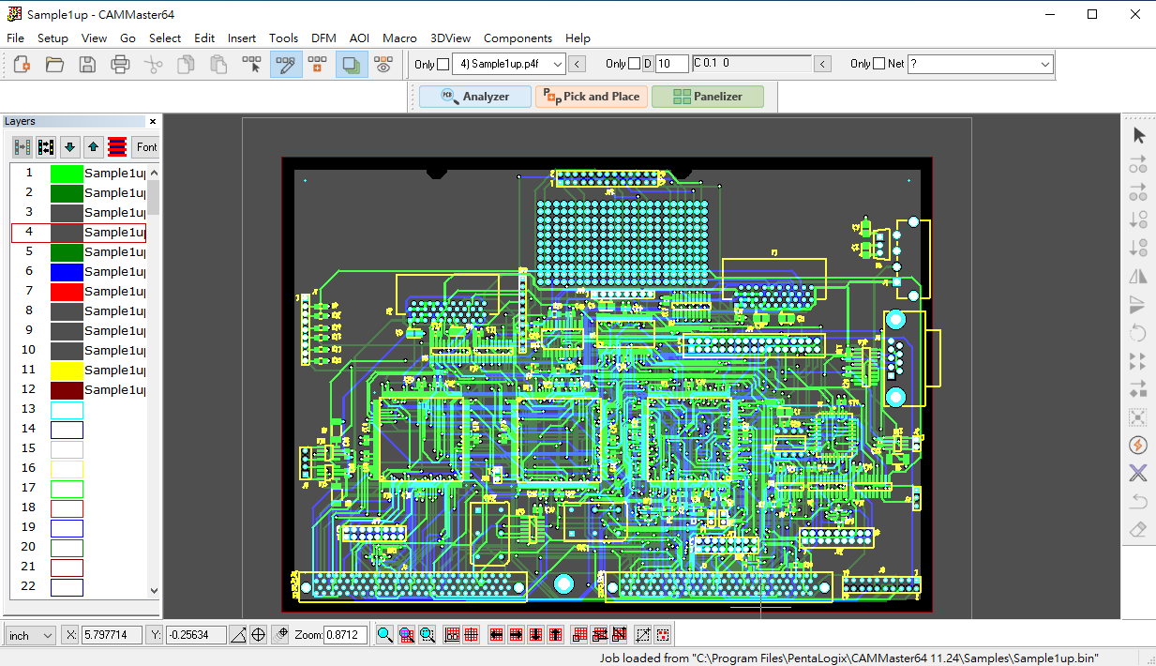Click the blue X delete tool
This screenshot has height=666, width=1156.
coord(1138,473)
